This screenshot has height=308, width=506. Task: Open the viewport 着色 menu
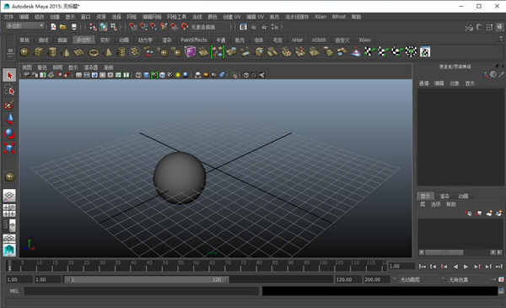pos(42,68)
